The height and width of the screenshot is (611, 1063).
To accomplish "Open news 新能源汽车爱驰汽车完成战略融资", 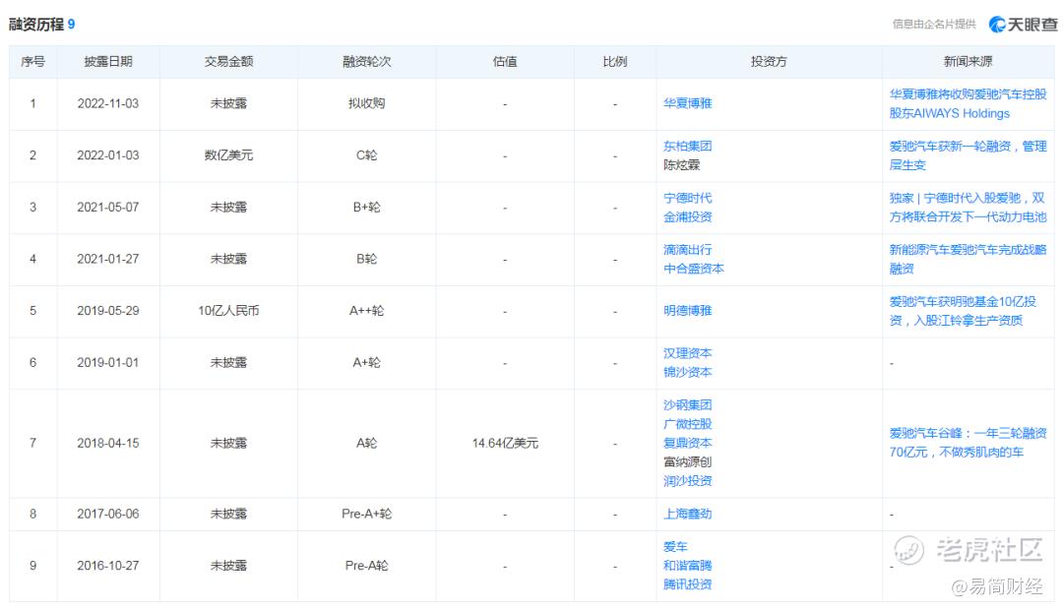I will (969, 259).
